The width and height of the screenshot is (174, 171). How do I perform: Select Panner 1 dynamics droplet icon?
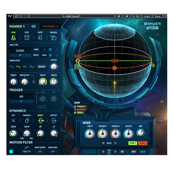27,121
